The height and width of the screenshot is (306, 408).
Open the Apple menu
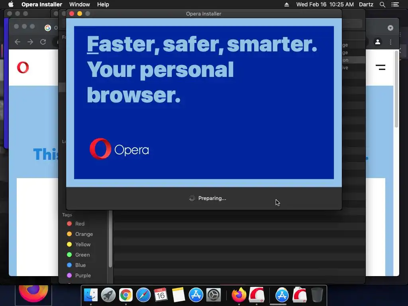click(11, 4)
